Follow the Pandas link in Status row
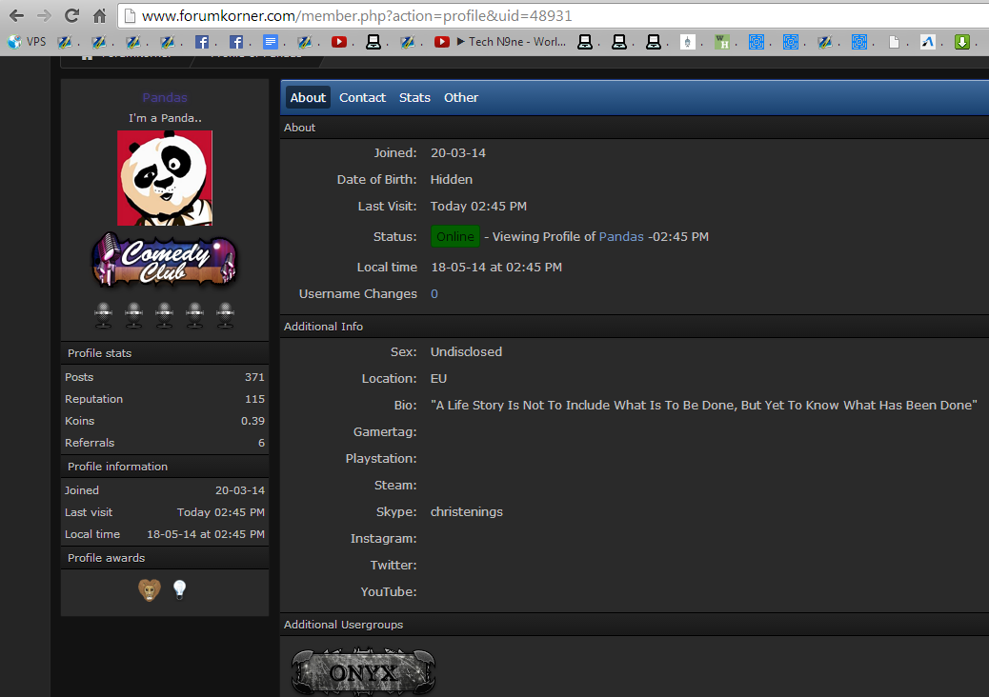The image size is (989, 697). (621, 236)
